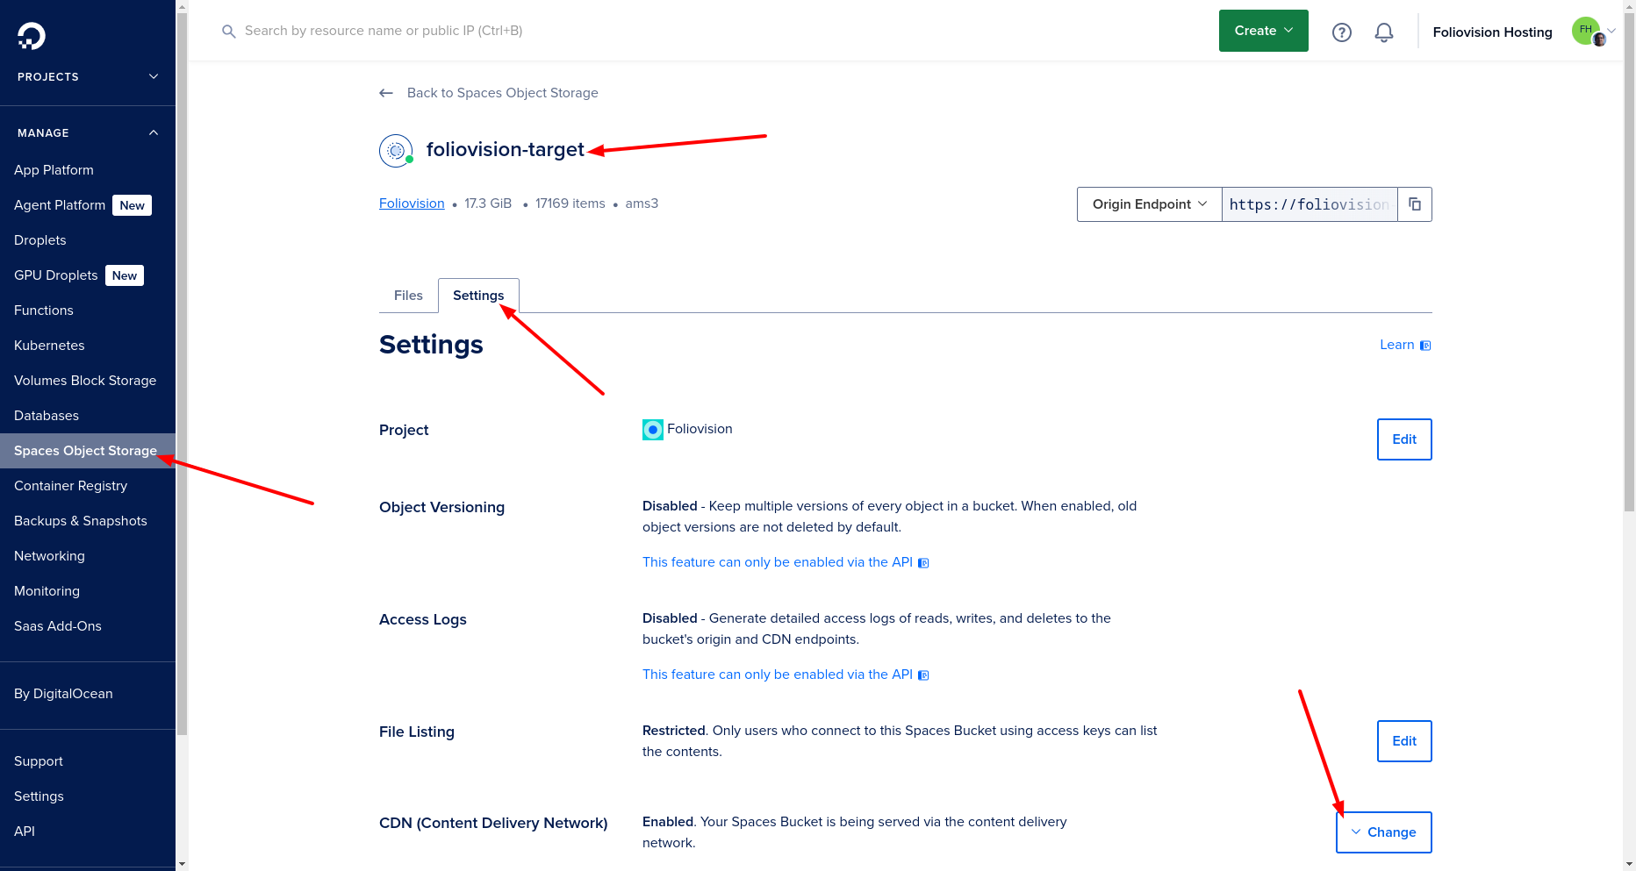Switch to the Files tab

tap(408, 296)
